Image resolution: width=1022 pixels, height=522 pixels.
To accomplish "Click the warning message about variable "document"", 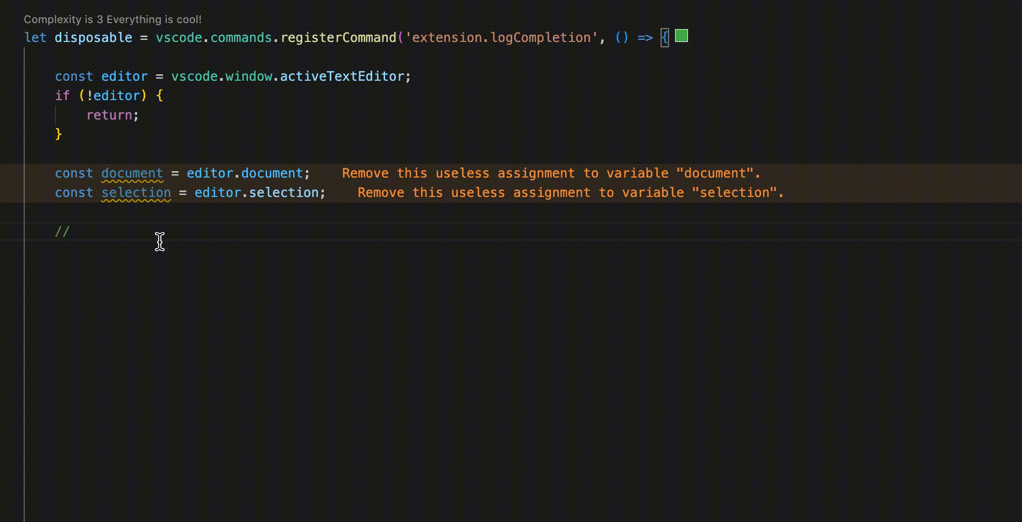I will tap(551, 173).
